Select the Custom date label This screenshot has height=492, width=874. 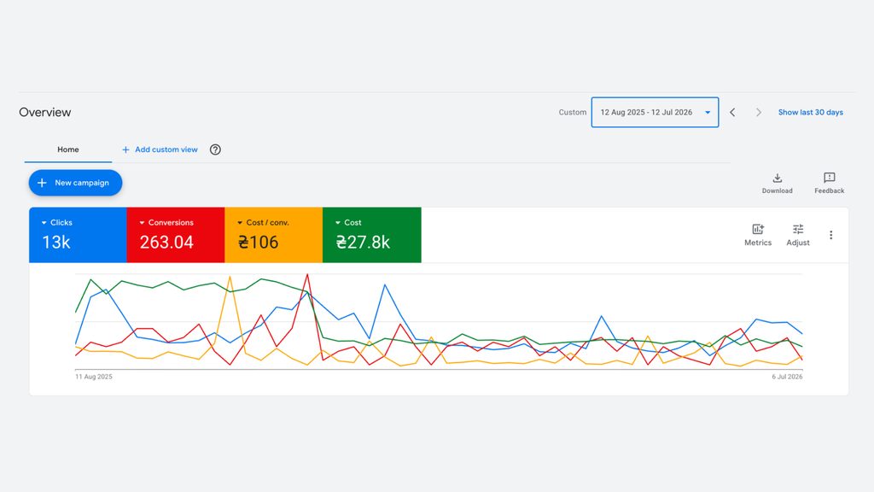tap(573, 112)
